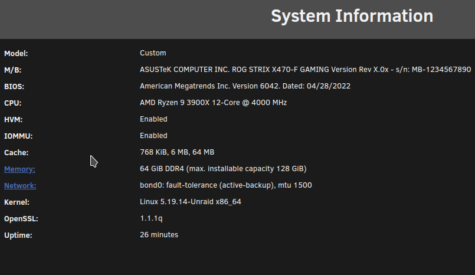Open the Network link
The height and width of the screenshot is (275, 475).
tap(20, 186)
